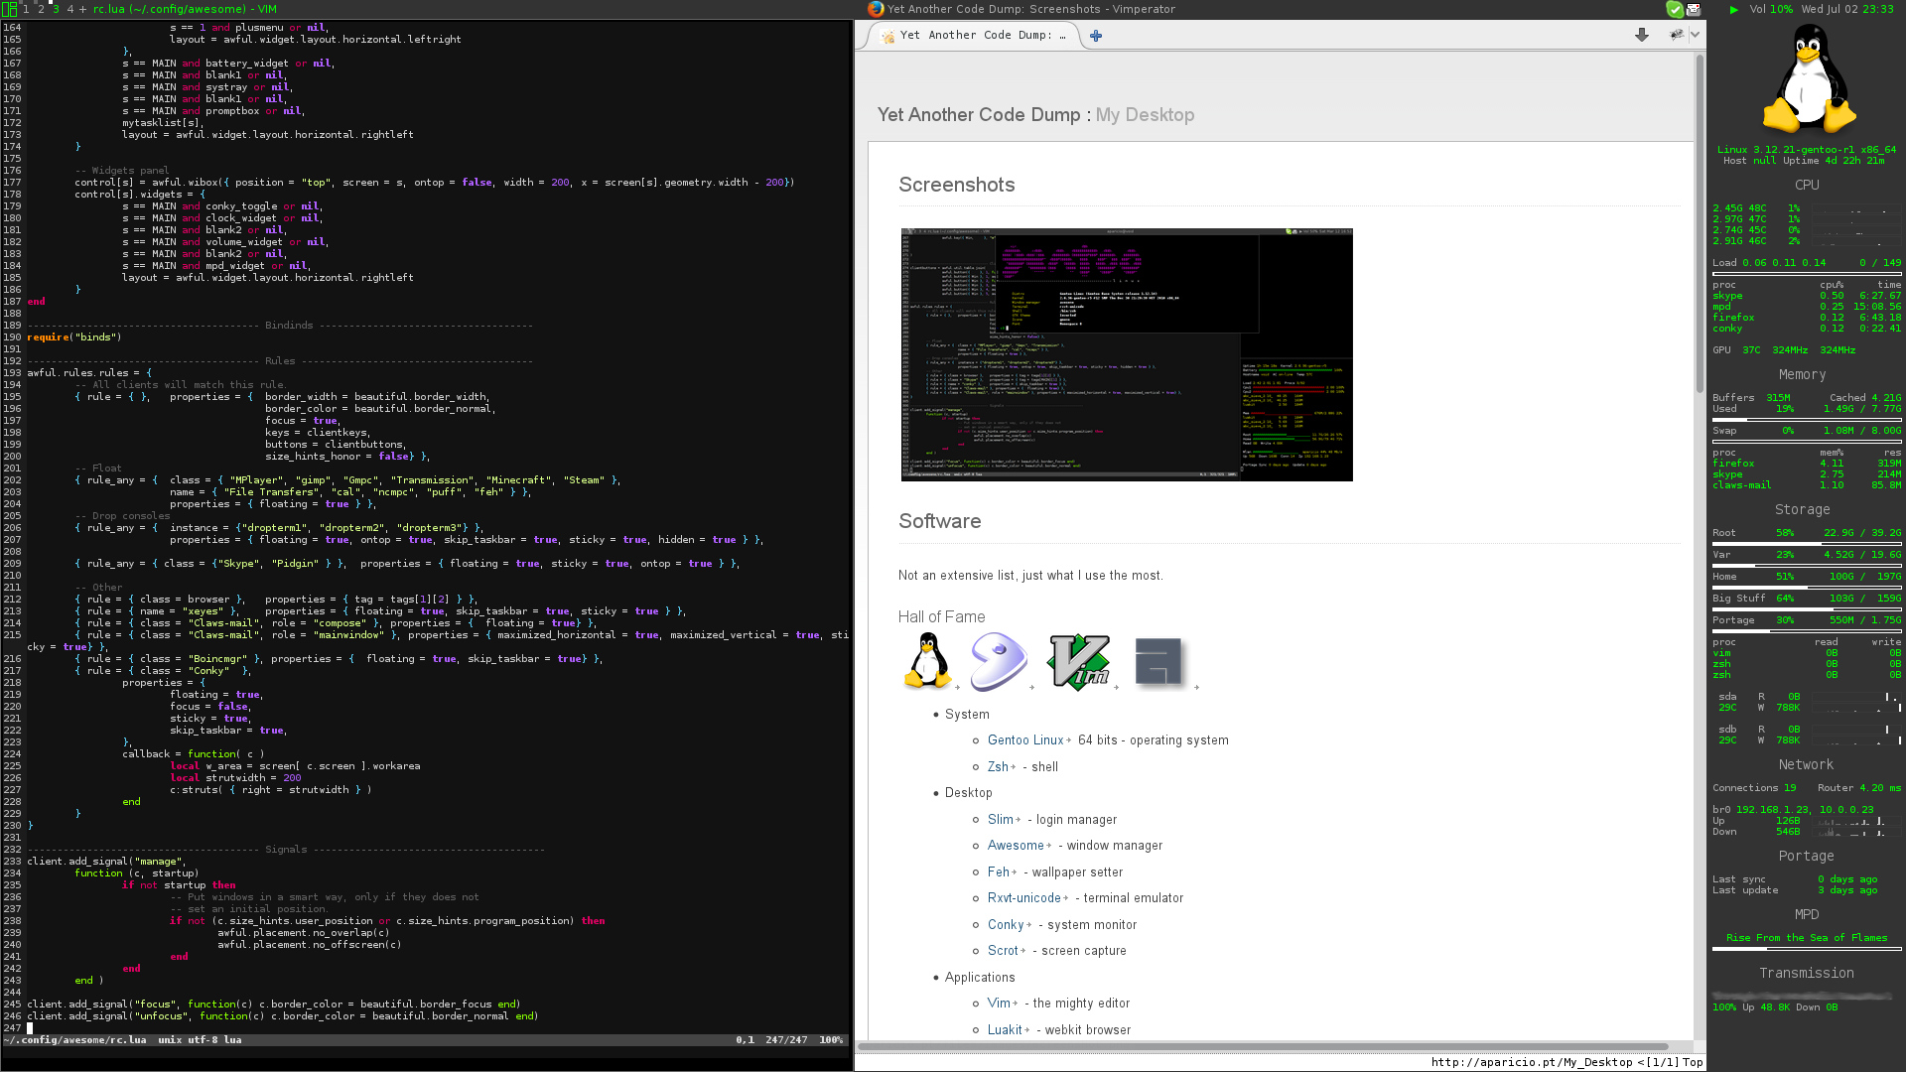Screen dimensions: 1906x1072
Task: Open a new tab with the plus icon
Action: [x=1096, y=36]
